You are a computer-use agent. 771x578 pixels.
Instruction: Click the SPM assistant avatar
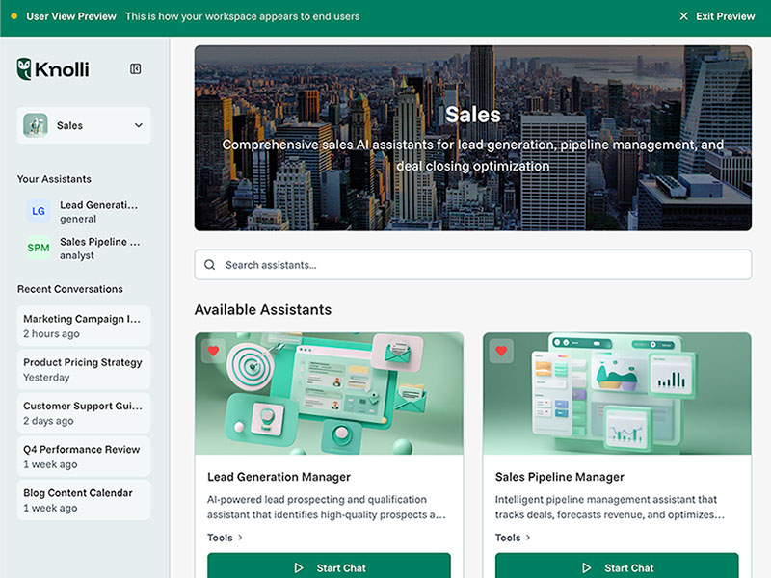tap(39, 248)
